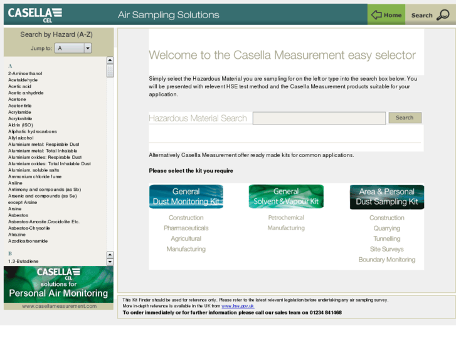The width and height of the screenshot is (456, 341).
Task: Open the Acrylamide hazard entry
Action: 20,112
